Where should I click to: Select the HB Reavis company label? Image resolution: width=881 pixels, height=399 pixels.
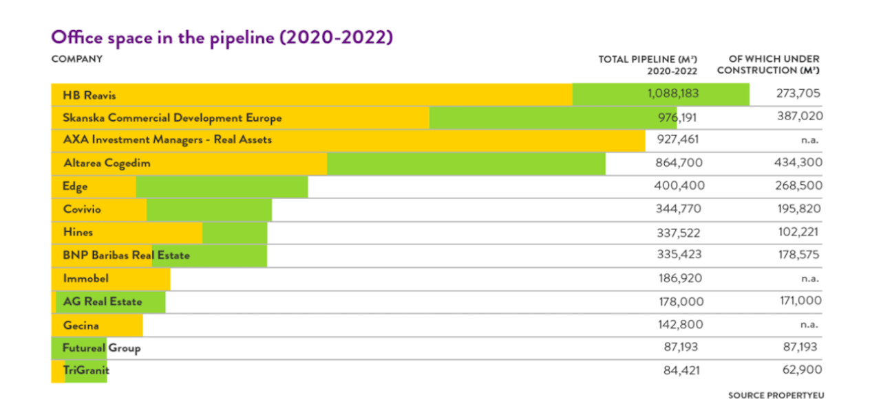point(89,95)
